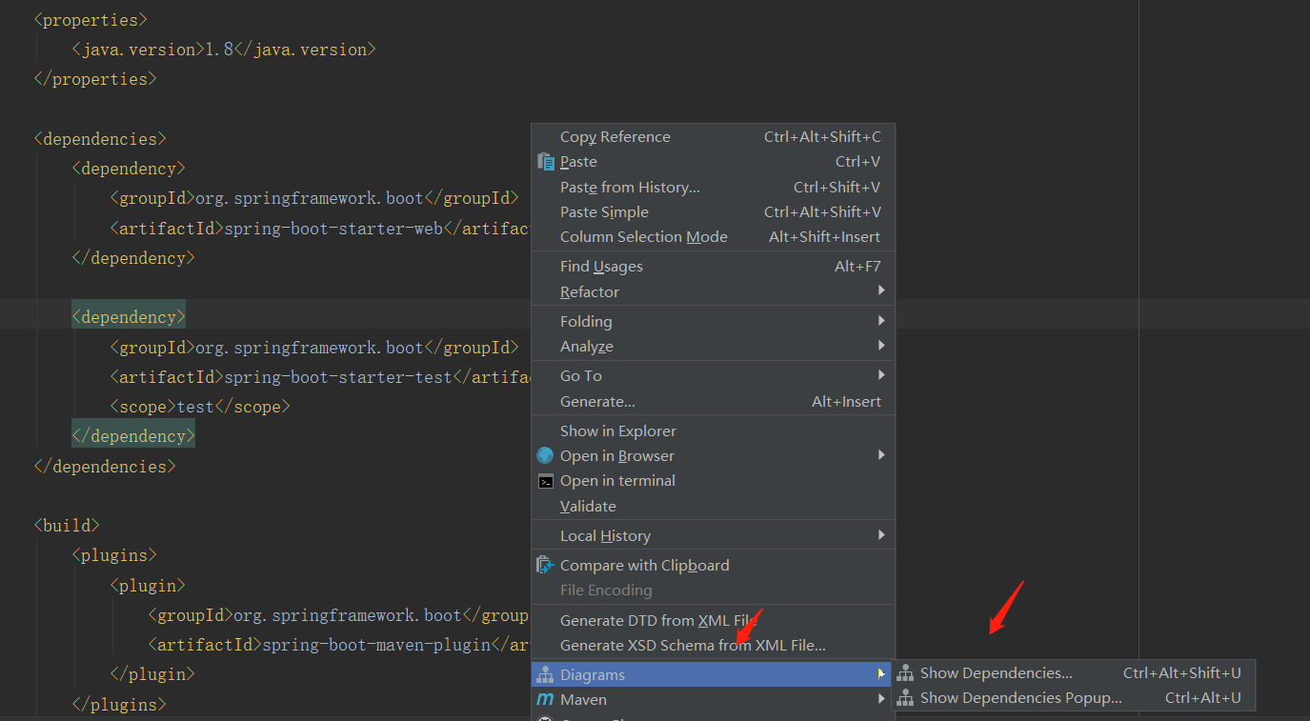Click the closing </plugin> tag
Image resolution: width=1310 pixels, height=721 pixels.
(x=152, y=674)
